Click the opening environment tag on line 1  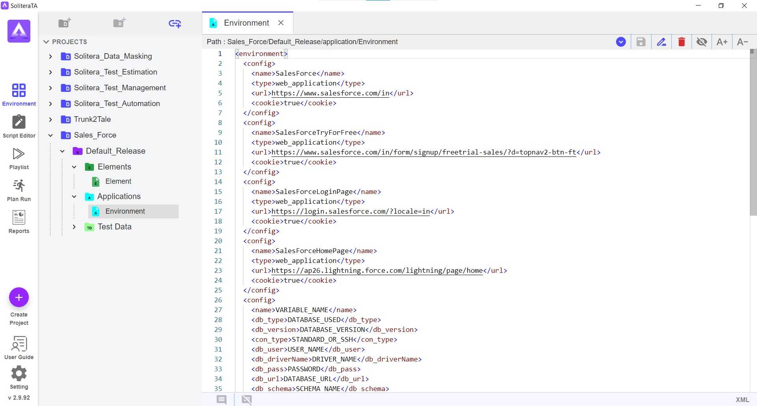click(261, 54)
